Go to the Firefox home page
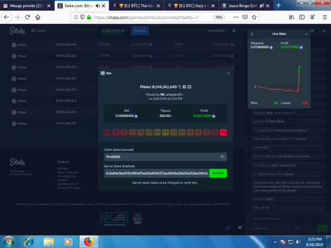 click(38, 17)
